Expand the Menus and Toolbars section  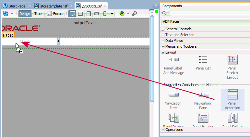pyautogui.click(x=163, y=47)
